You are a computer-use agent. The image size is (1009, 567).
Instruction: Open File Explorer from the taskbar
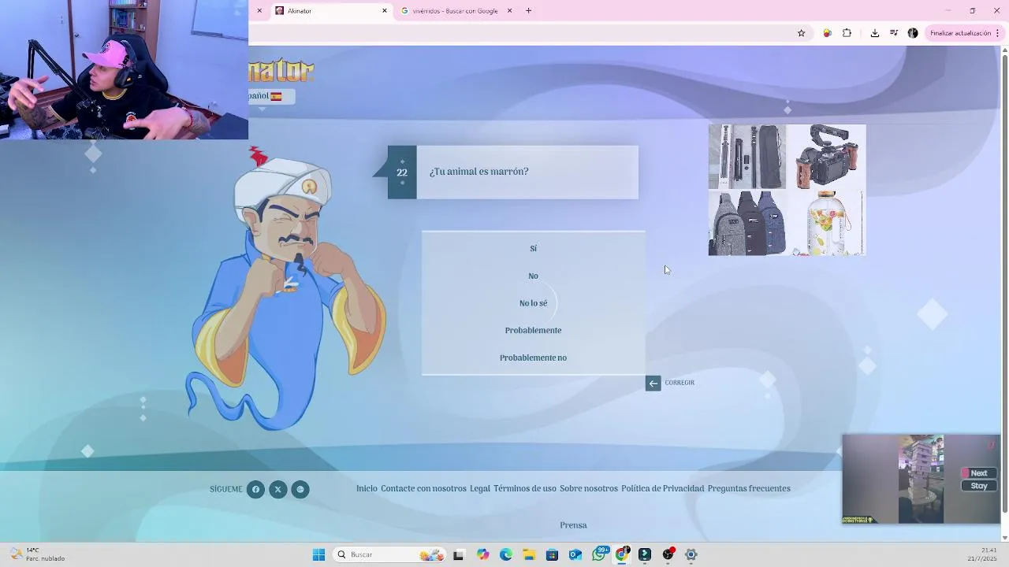529,554
